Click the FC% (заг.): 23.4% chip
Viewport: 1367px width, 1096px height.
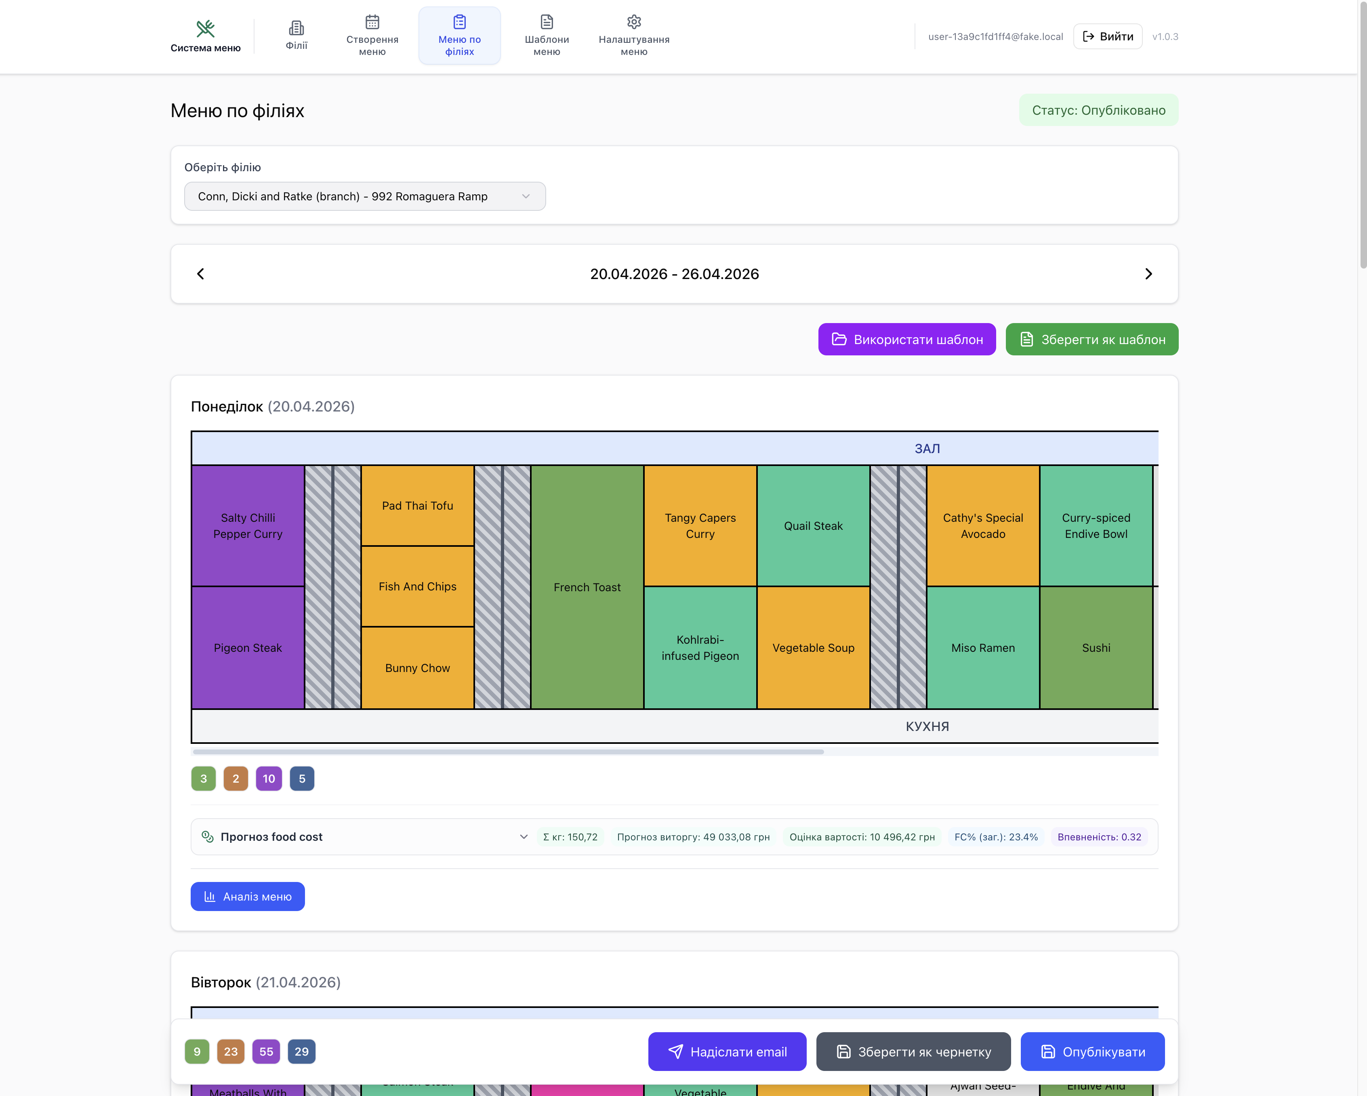(996, 837)
